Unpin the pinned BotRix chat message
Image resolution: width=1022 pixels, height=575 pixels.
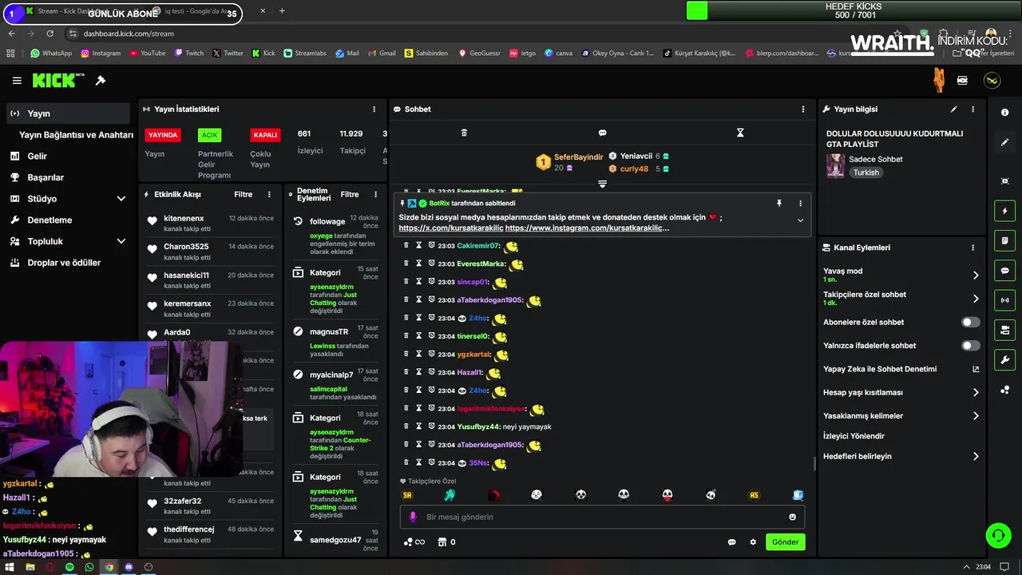[x=779, y=204]
